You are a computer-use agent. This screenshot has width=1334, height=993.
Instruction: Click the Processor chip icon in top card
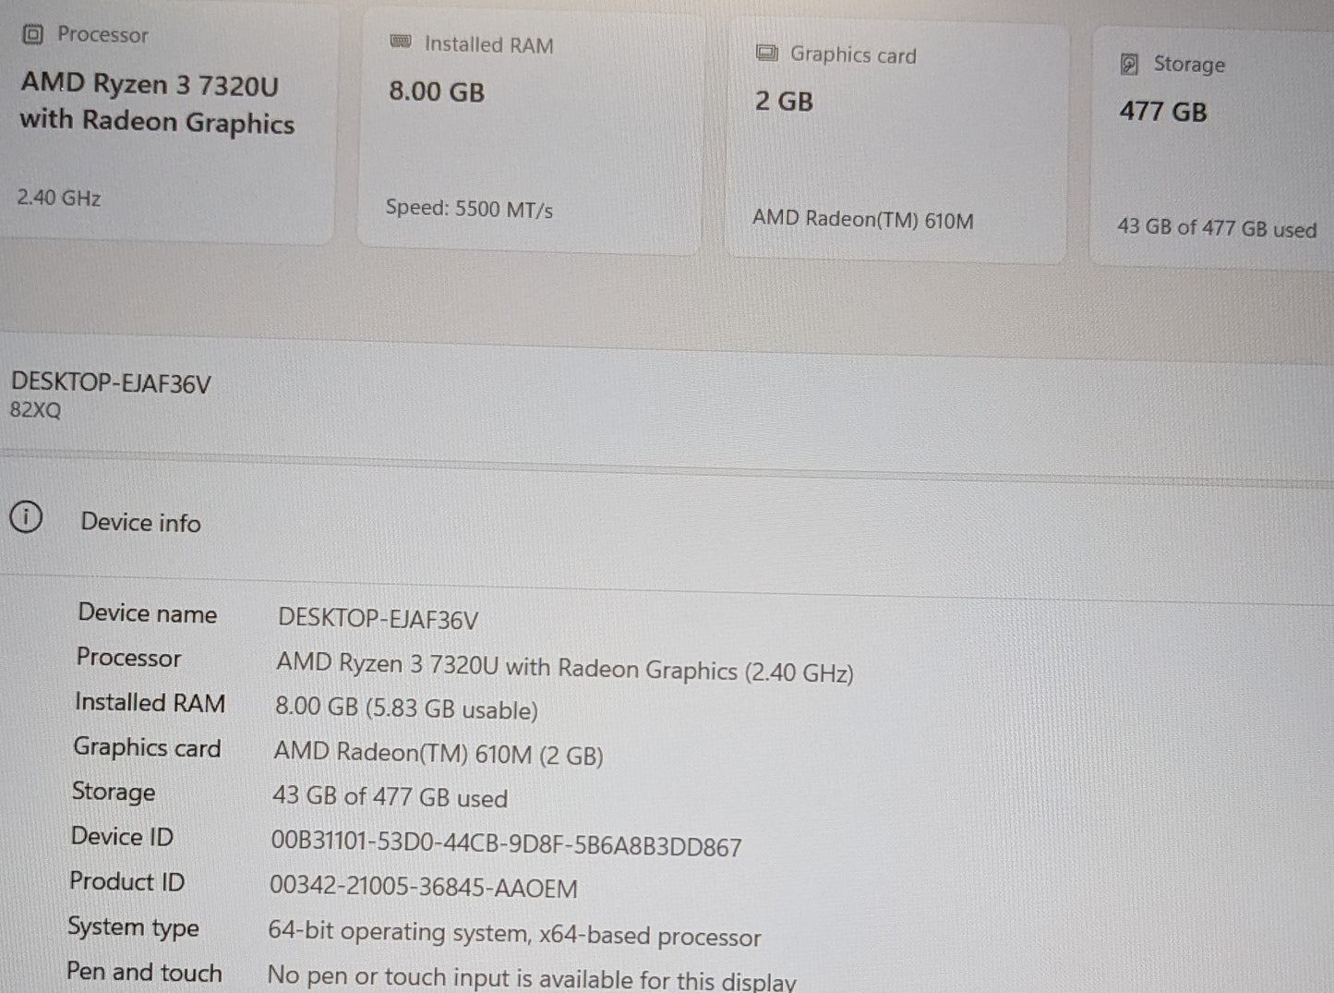coord(32,34)
